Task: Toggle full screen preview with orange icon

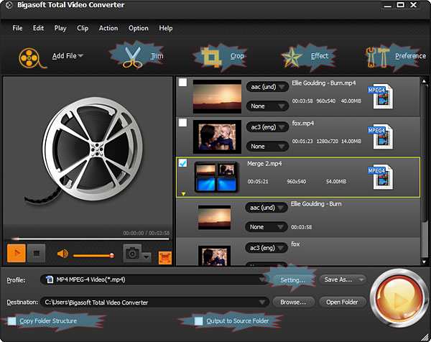Action: tap(165, 258)
